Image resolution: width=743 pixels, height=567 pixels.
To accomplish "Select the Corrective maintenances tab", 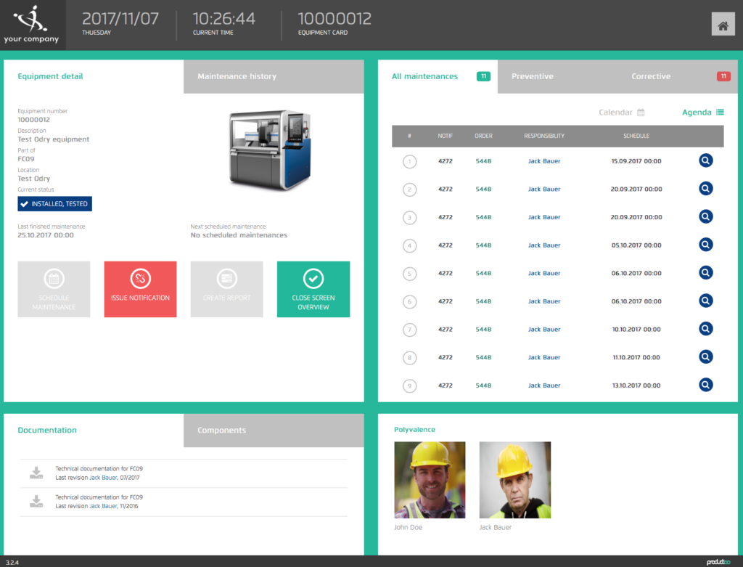I will click(651, 76).
